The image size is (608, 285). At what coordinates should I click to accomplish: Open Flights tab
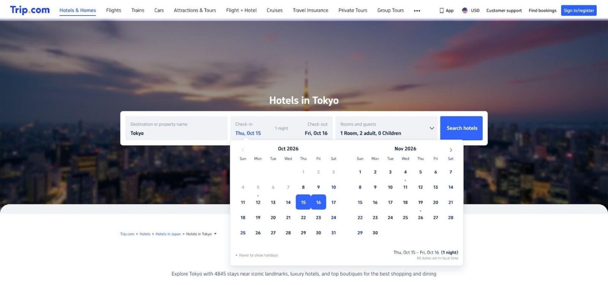pos(114,11)
